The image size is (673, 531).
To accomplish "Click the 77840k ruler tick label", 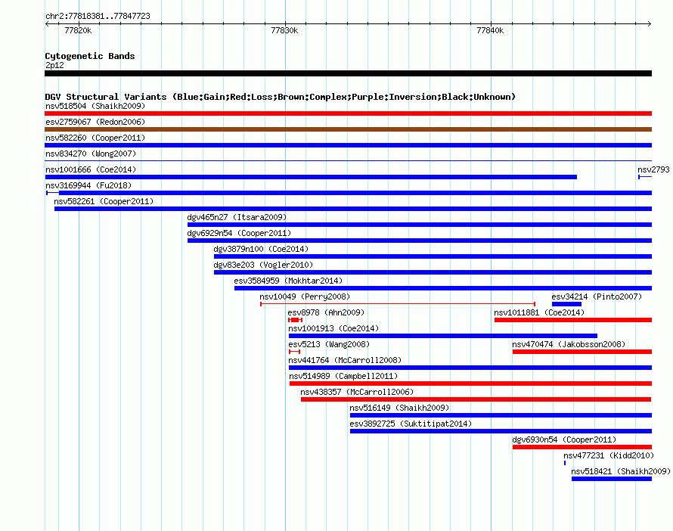I will point(490,30).
